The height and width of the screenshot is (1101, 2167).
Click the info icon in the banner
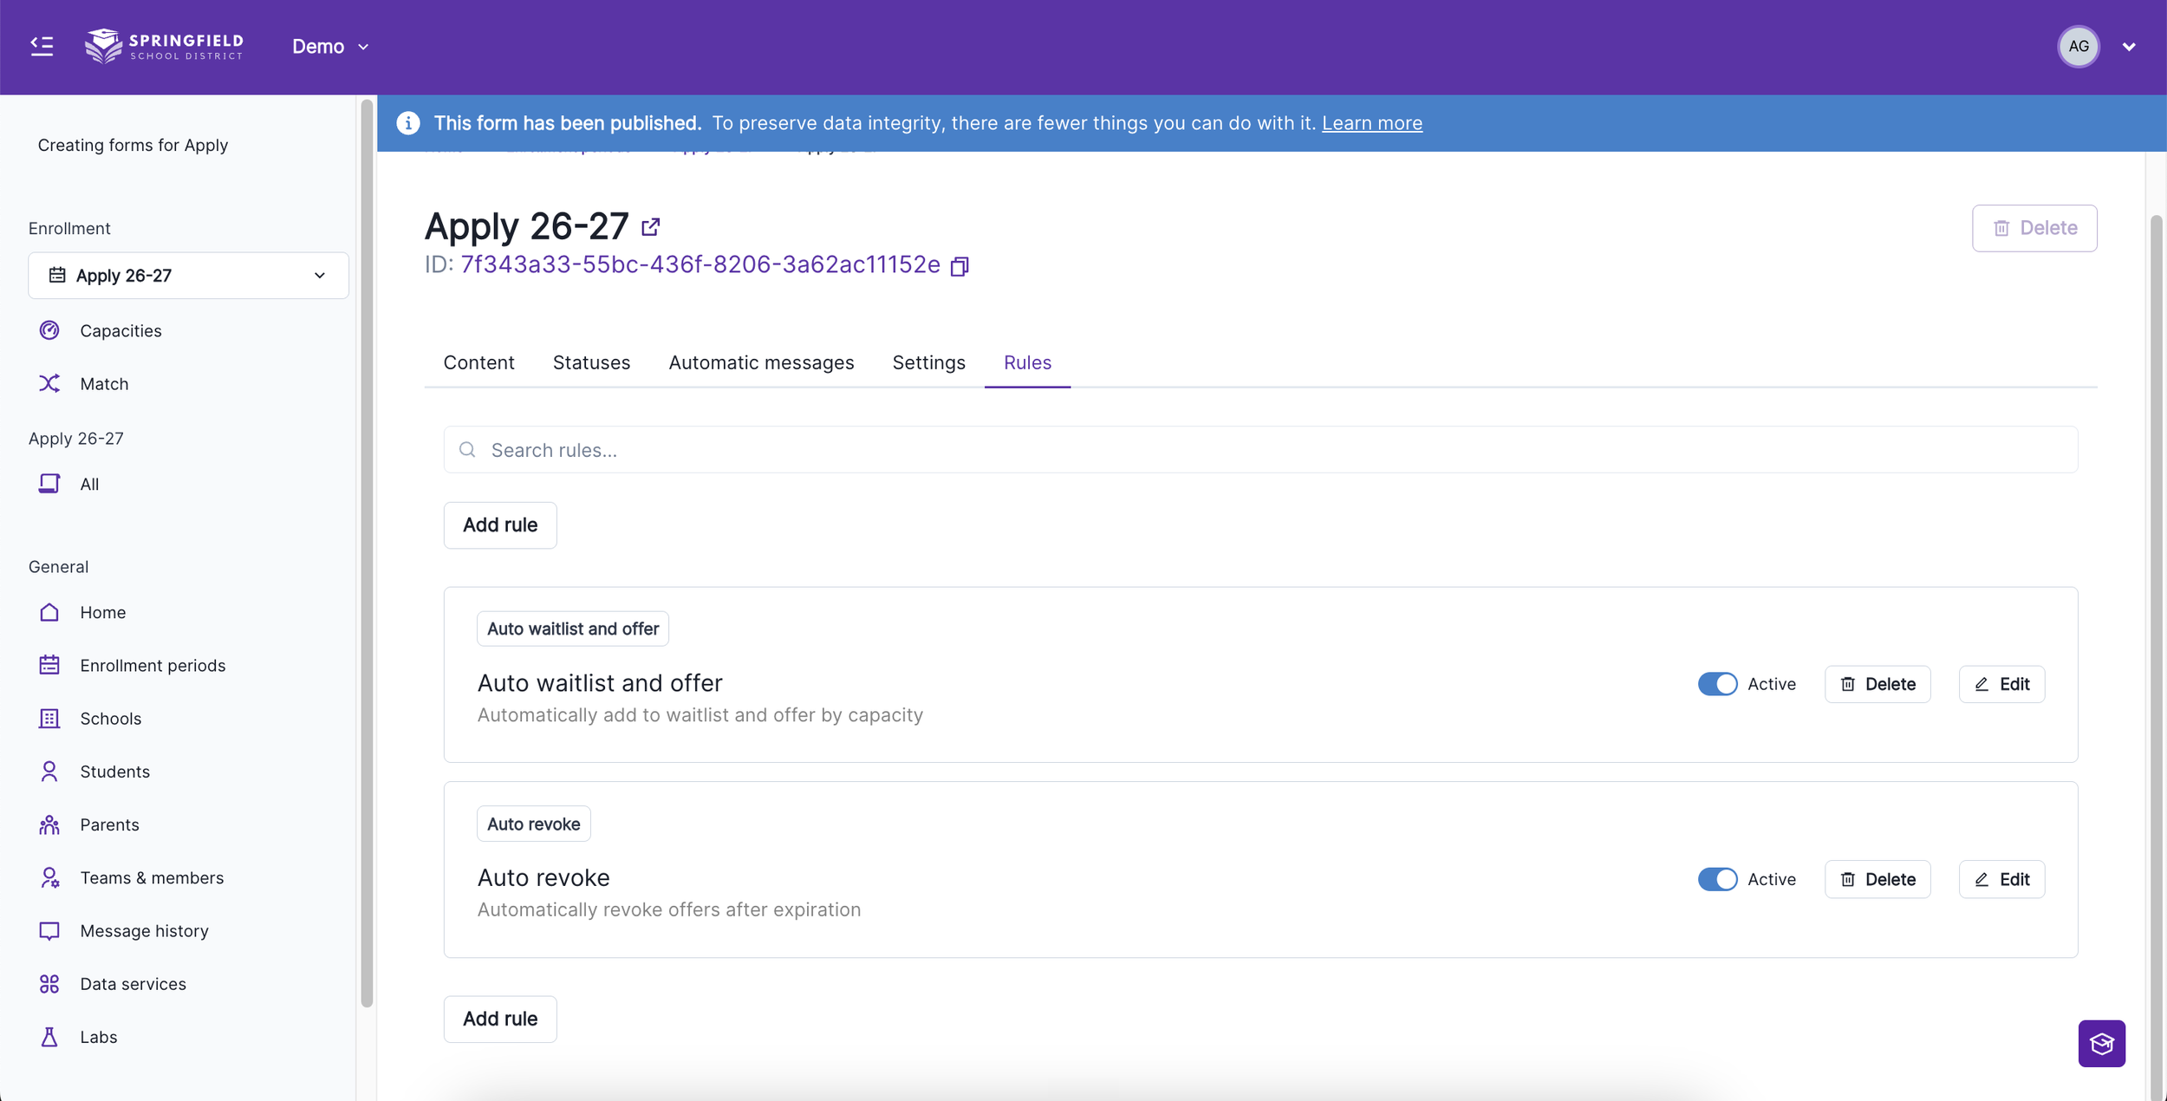click(408, 123)
